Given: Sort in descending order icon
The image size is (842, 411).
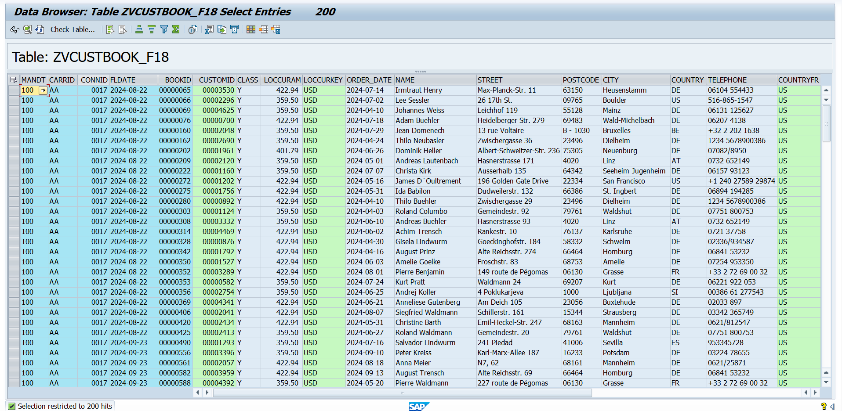Looking at the screenshot, I should (152, 29).
